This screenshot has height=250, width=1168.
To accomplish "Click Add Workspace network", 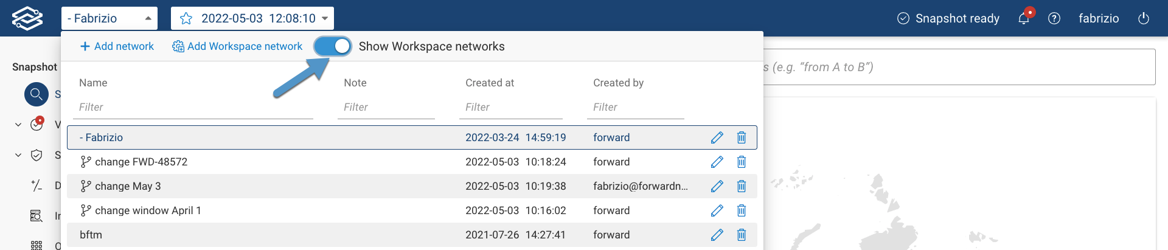I will point(237,46).
